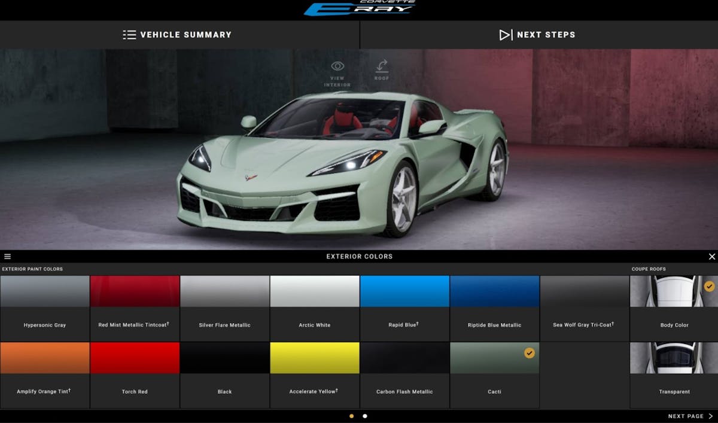This screenshot has height=423, width=718.
Task: Choose Arctic White paint color
Action: point(315,308)
